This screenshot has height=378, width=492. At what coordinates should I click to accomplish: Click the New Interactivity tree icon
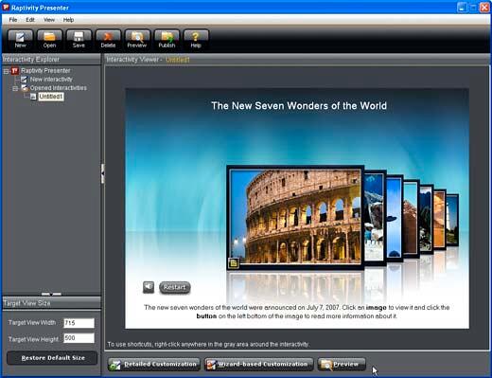24,80
